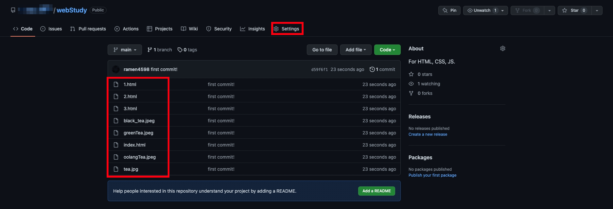Click the file icon next to black_tea.jpeg

tap(116, 121)
